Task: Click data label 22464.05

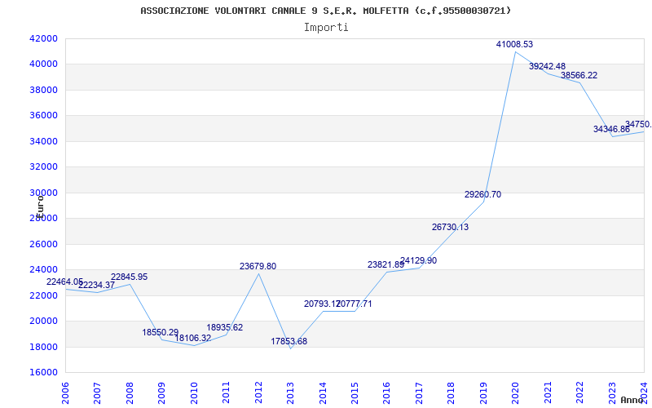Action: [x=65, y=282]
